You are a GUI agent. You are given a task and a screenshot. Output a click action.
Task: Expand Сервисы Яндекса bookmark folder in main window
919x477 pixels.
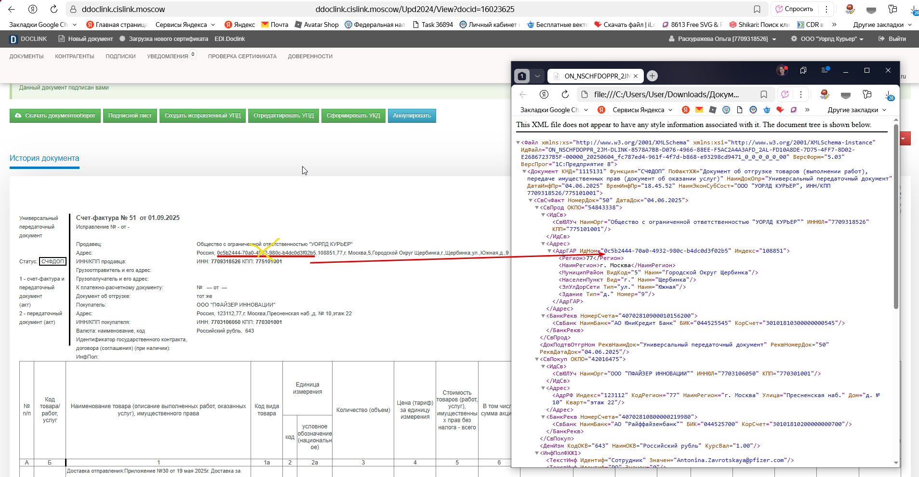click(x=186, y=25)
